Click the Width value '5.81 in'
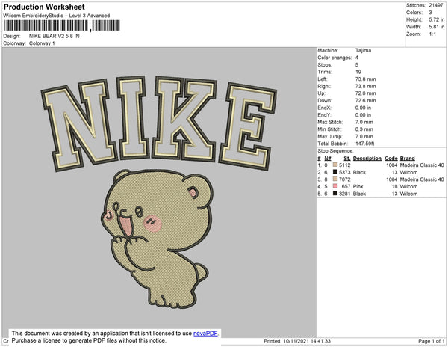This screenshot has height=347, width=448. pyautogui.click(x=437, y=27)
